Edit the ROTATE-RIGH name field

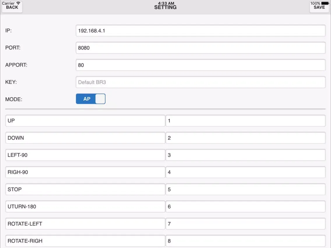click(85, 241)
